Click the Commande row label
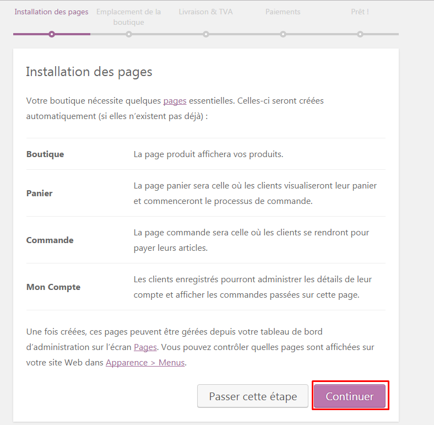Screen dimensions: 434x425 pyautogui.click(x=50, y=240)
